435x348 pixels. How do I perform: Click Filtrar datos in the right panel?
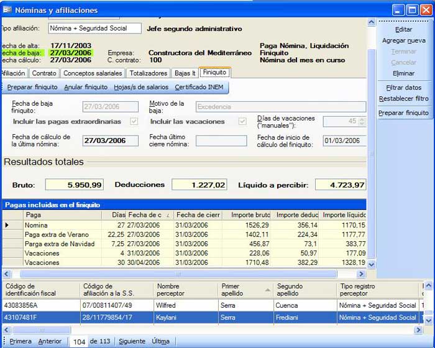(403, 88)
